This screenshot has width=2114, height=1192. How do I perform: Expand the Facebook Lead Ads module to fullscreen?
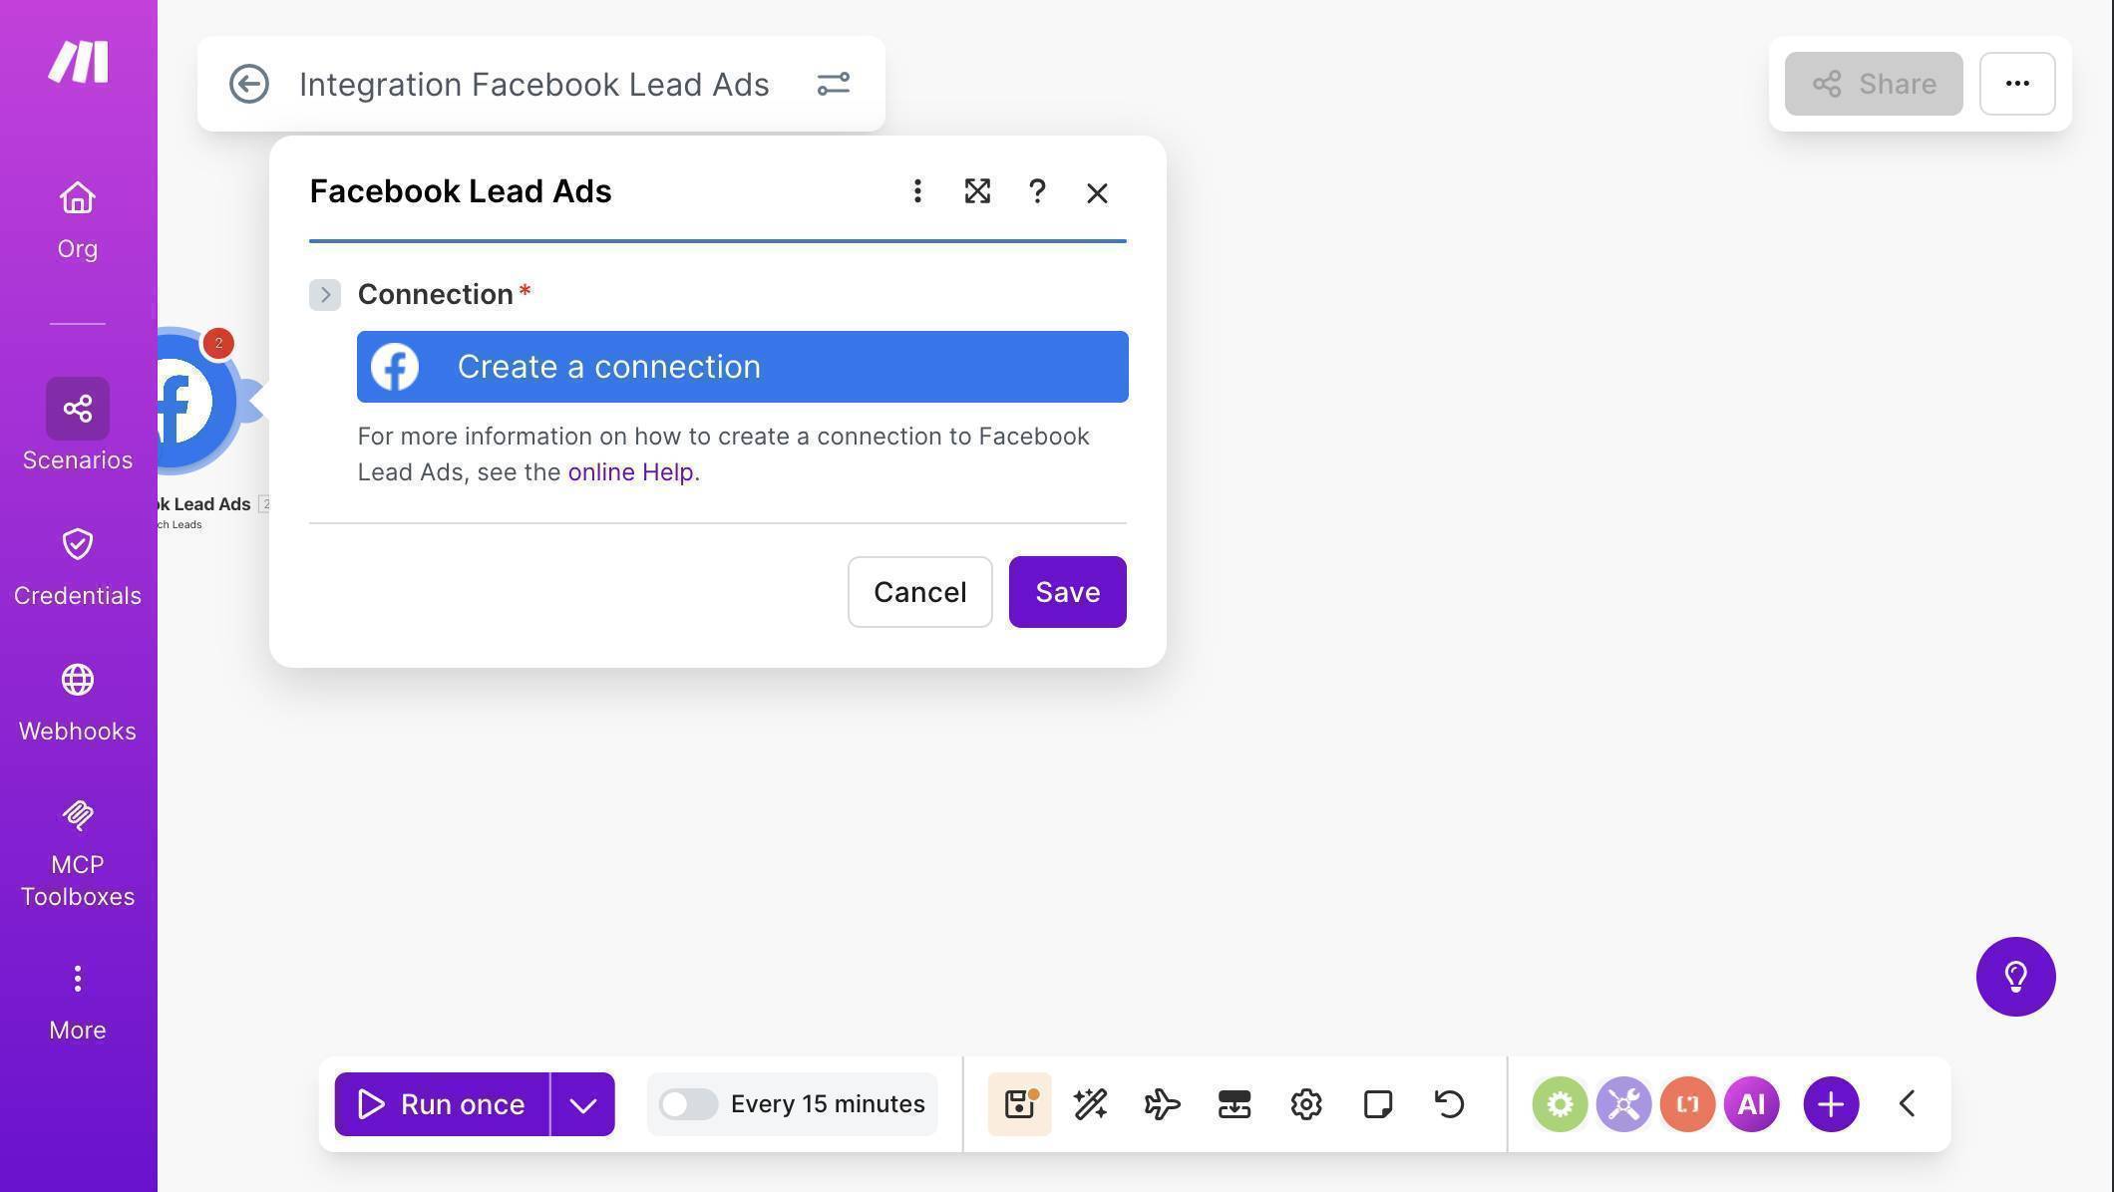coord(977,191)
